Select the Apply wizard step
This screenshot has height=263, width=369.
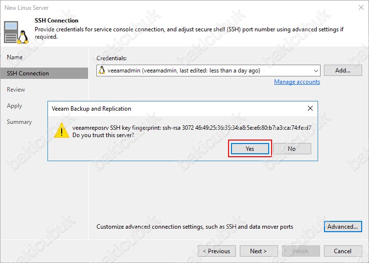(x=14, y=106)
